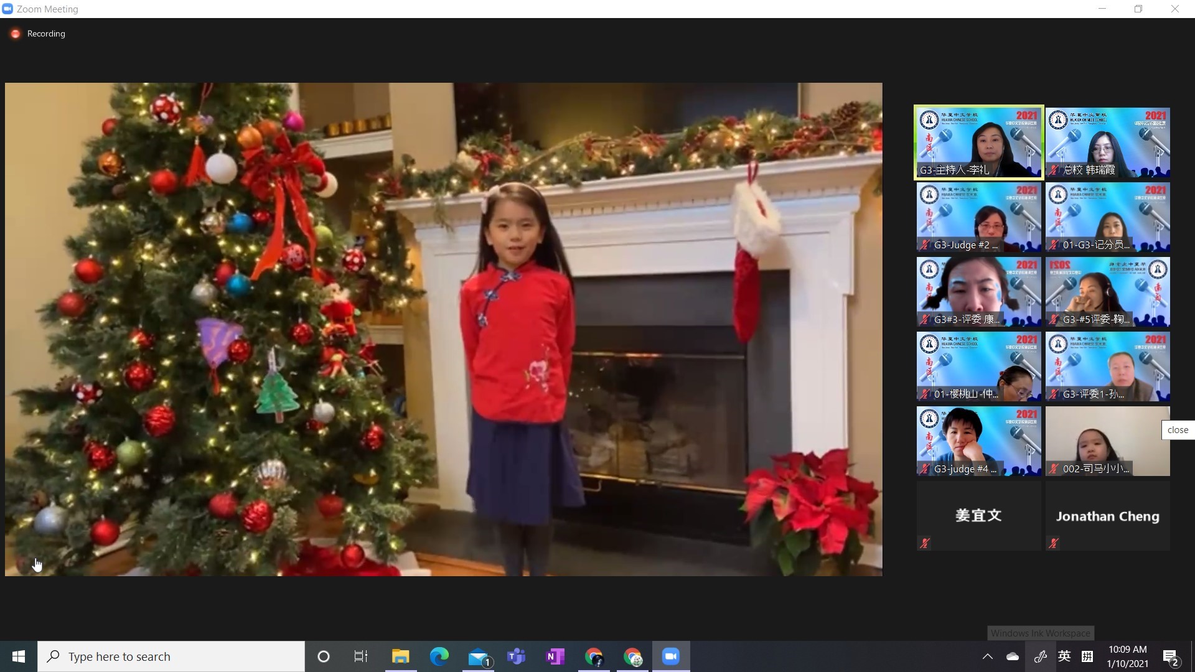Open the Windows Ink Workspace pen icon
This screenshot has width=1195, height=672.
click(1040, 656)
